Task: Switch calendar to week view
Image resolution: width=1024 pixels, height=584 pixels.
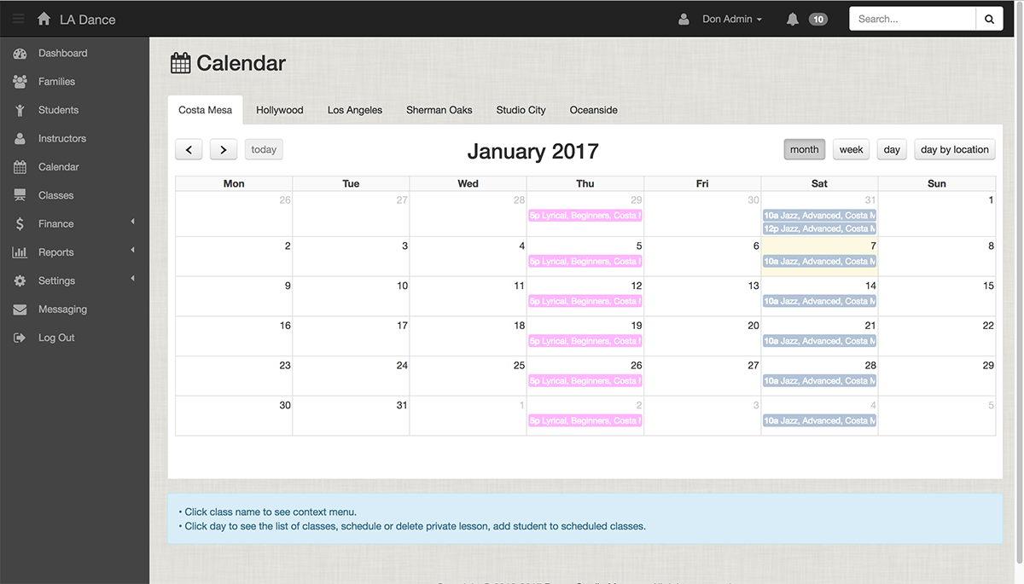Action: tap(851, 149)
